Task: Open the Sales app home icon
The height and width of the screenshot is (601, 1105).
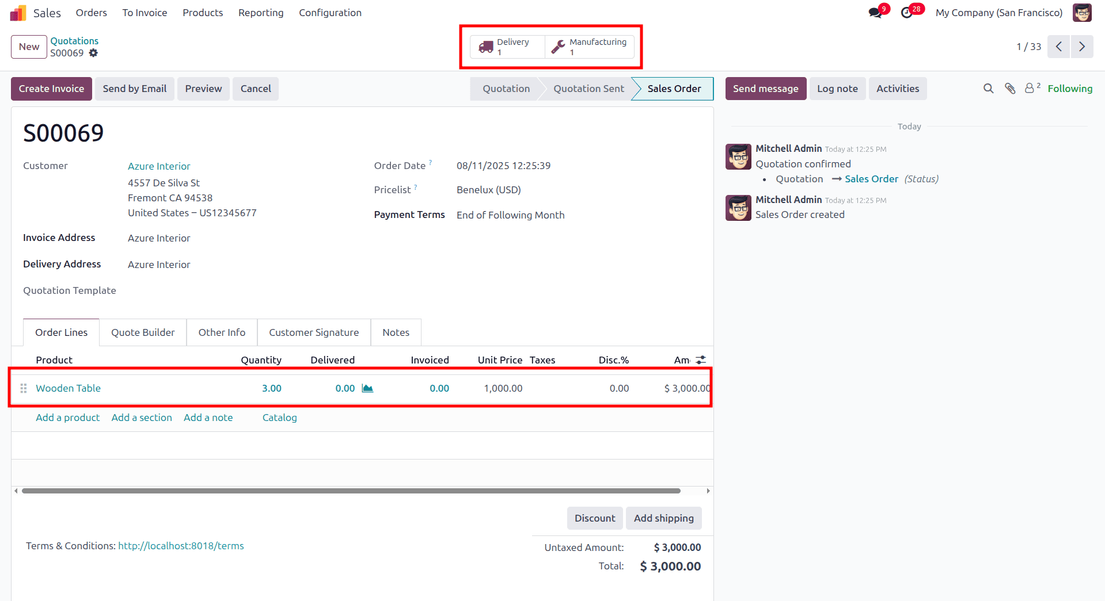Action: tap(18, 13)
